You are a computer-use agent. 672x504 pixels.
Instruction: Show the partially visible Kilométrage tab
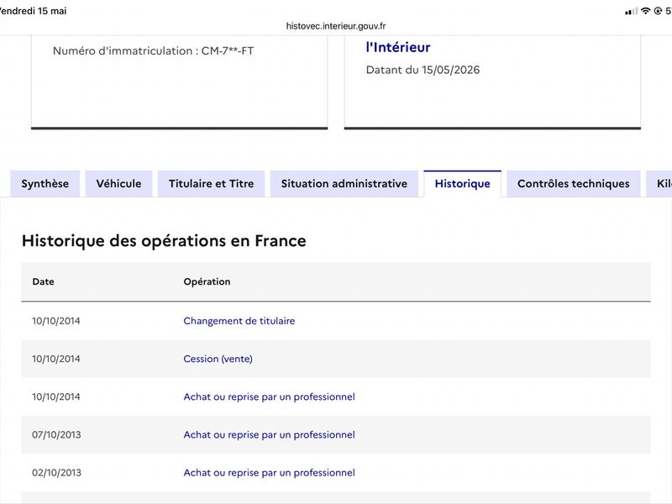[x=660, y=183]
